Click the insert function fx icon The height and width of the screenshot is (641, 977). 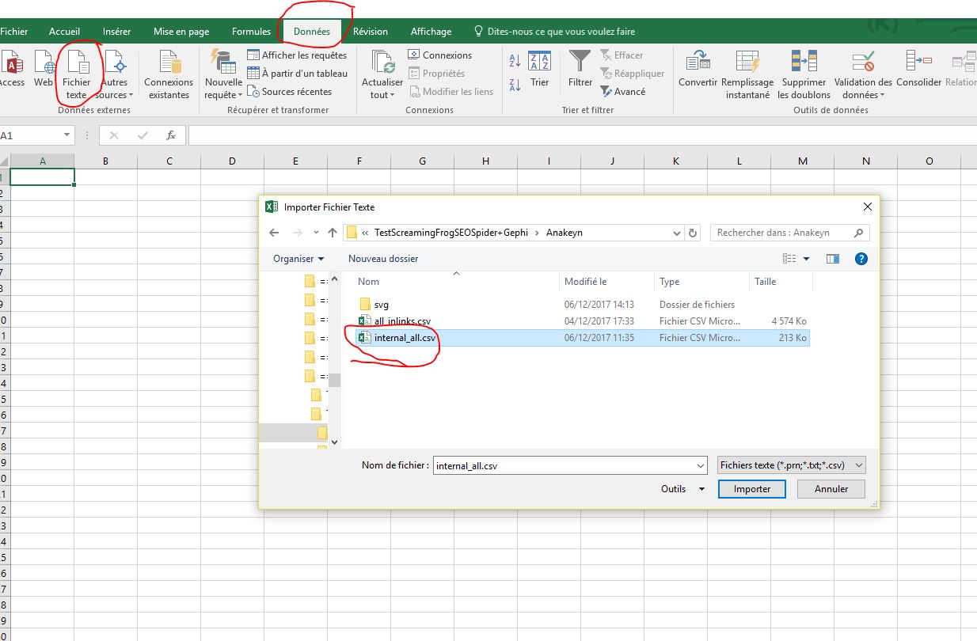[170, 136]
